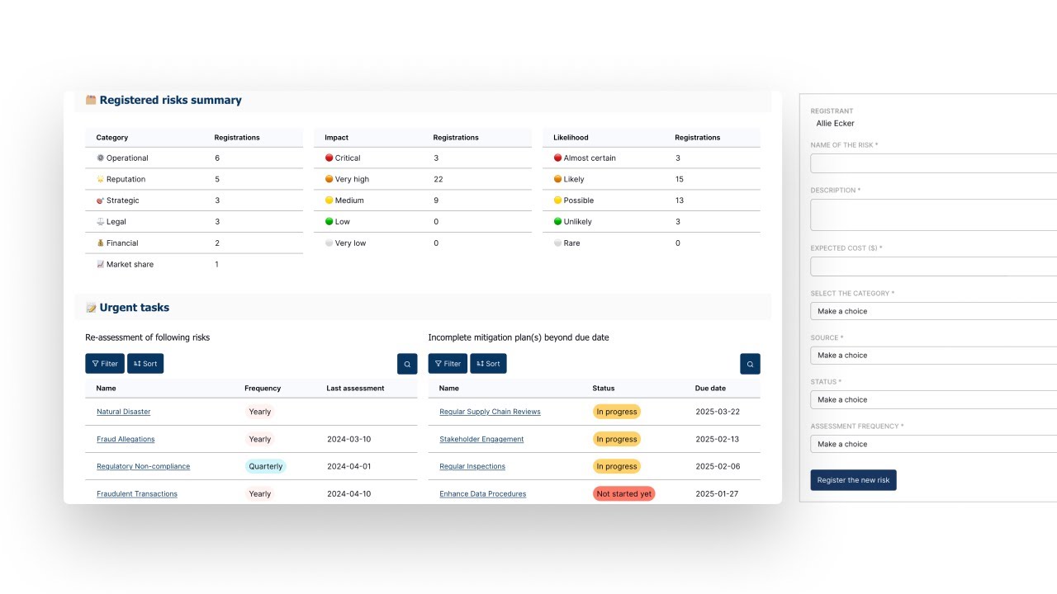
Task: Focus the Name of the Risk field
Action: pos(934,163)
